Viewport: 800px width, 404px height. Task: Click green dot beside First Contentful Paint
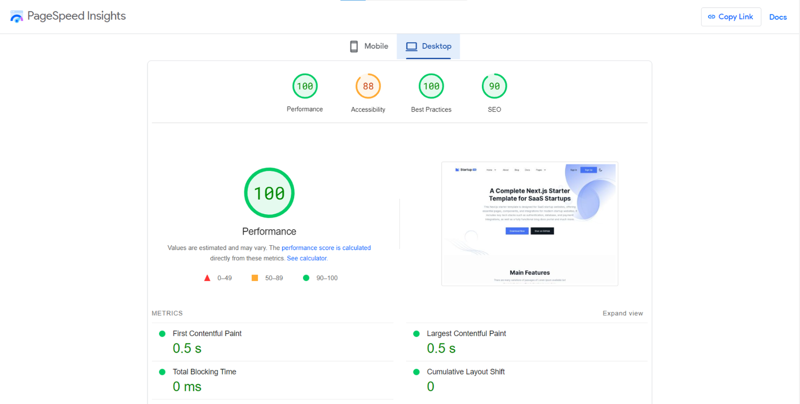tap(162, 334)
